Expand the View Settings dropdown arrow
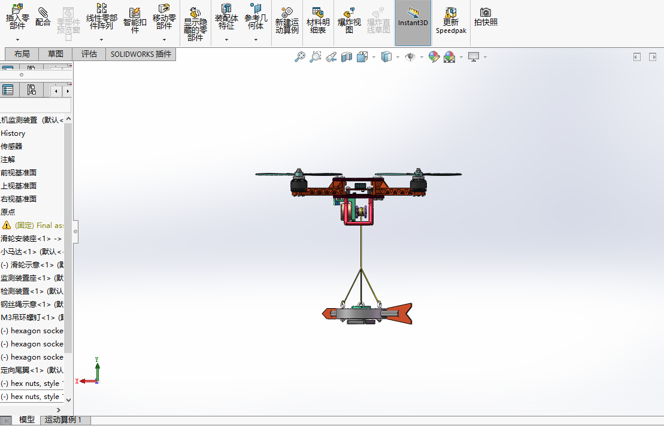664x426 pixels. [486, 57]
